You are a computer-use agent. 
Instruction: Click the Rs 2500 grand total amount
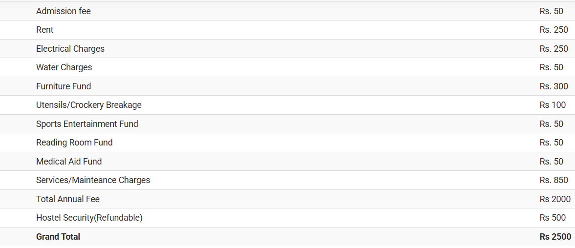point(555,237)
